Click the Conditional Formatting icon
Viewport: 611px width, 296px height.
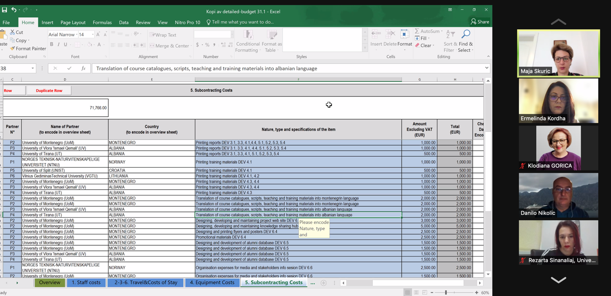click(248, 35)
